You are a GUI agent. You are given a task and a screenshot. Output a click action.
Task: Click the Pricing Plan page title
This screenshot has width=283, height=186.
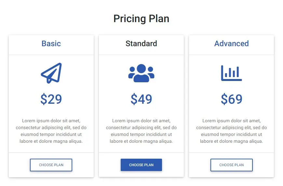(141, 19)
